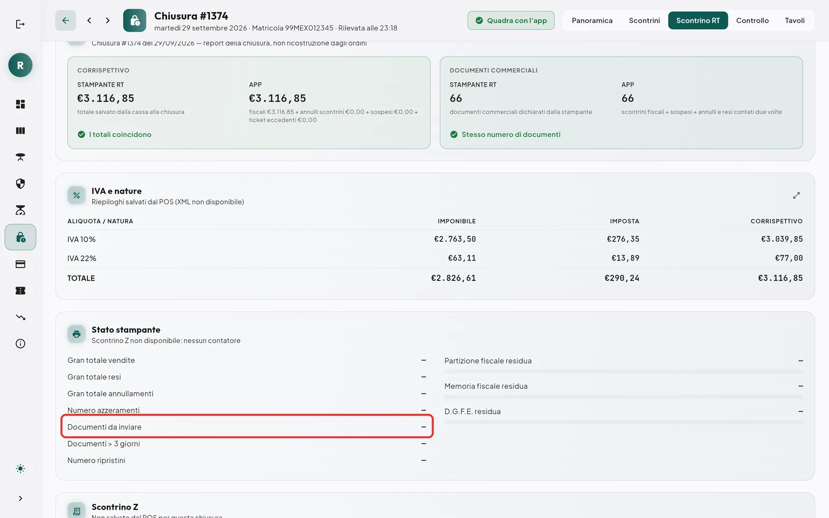
Task: Open the Controllo tab
Action: (x=752, y=21)
